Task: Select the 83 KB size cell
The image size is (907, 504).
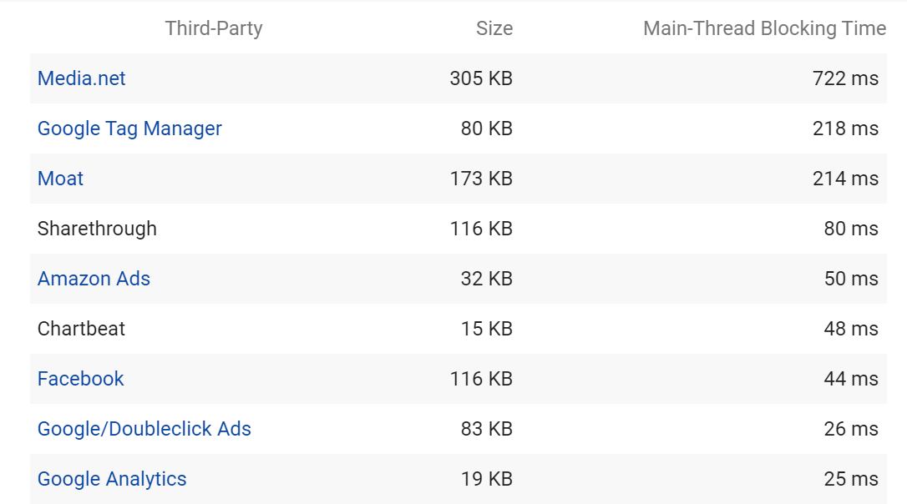Action: tap(486, 429)
